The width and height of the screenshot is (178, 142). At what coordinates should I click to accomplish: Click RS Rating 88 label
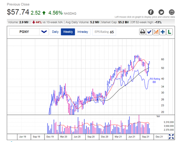click(x=155, y=80)
